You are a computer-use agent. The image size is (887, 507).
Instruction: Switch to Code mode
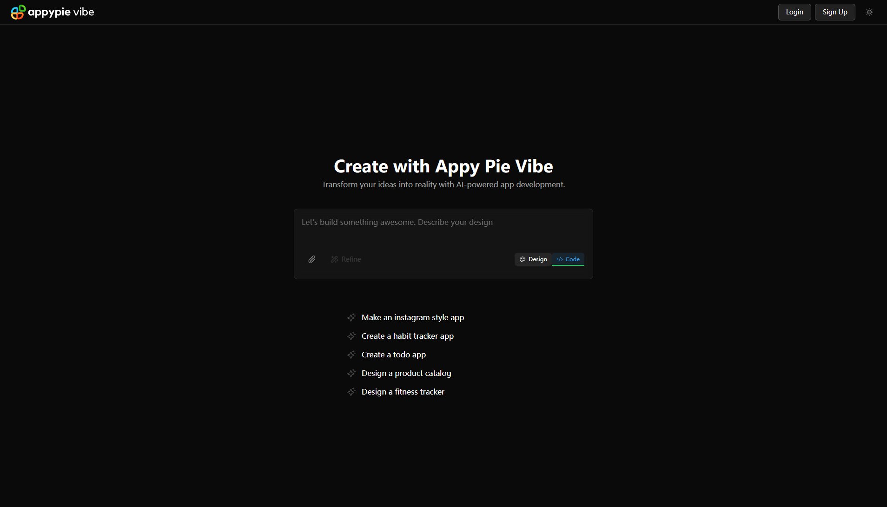[568, 259]
